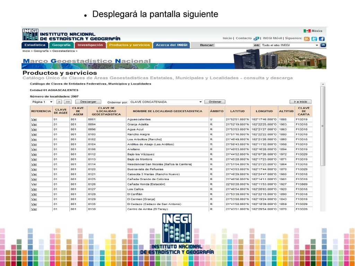
Task: Focus the Buscar search field
Action: [x=234, y=45]
